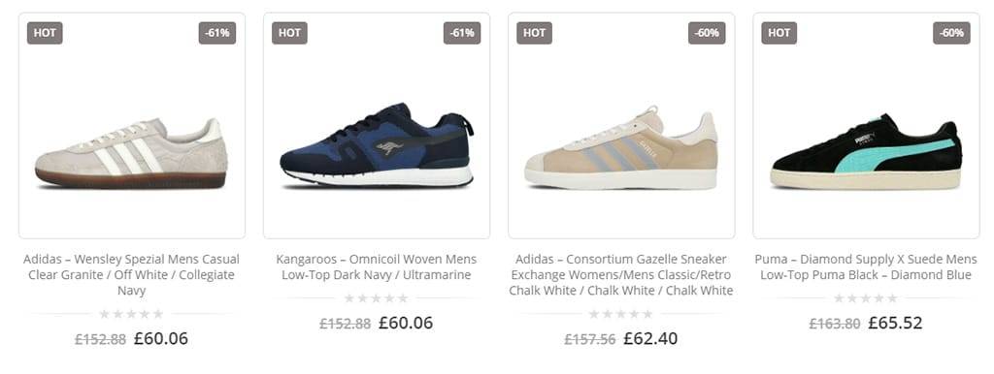Click the £62.40 price on Adidas Gazelle

pyautogui.click(x=650, y=338)
